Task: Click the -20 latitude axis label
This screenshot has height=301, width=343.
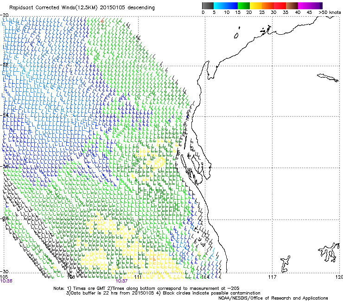Action: tap(4, 15)
